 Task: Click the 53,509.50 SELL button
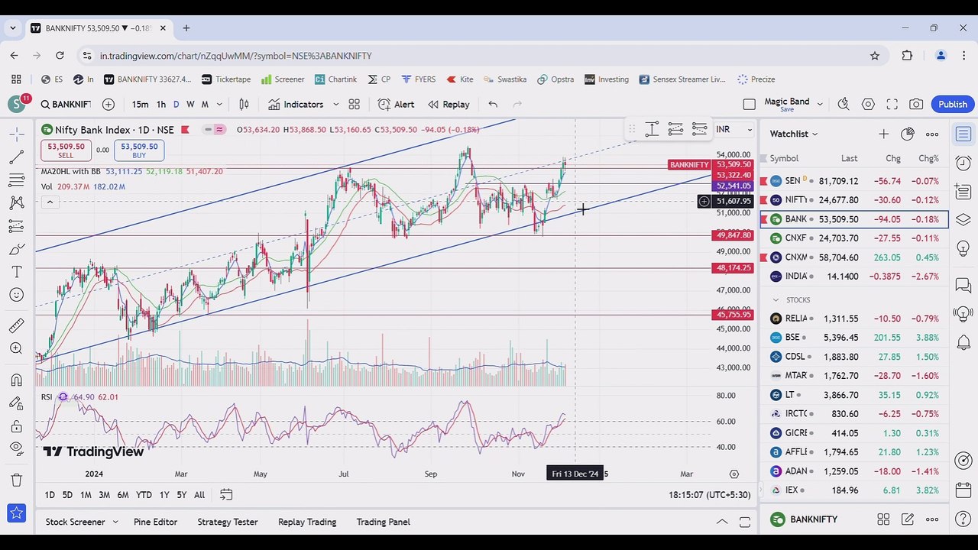(66, 150)
